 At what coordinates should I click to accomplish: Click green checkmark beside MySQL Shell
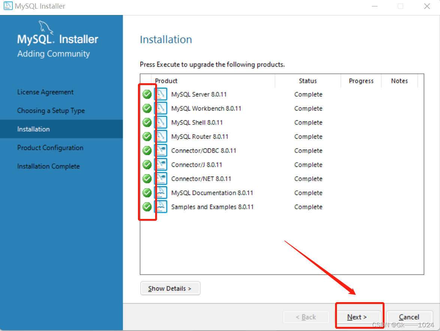pos(147,123)
